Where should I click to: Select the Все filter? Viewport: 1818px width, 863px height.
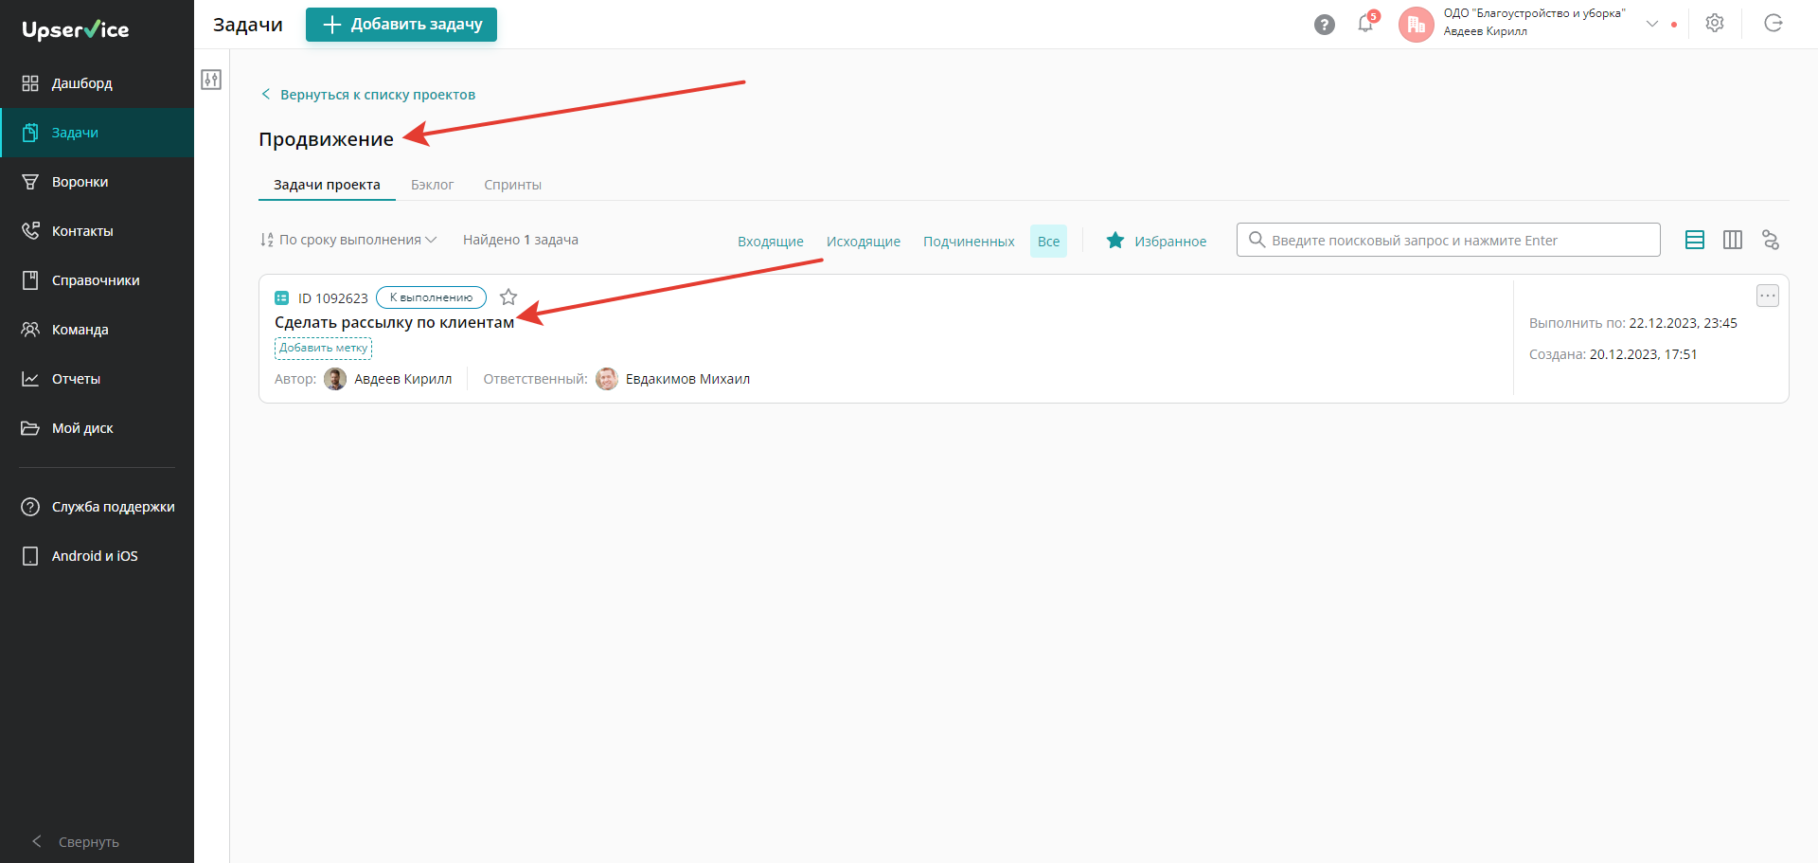tap(1048, 242)
